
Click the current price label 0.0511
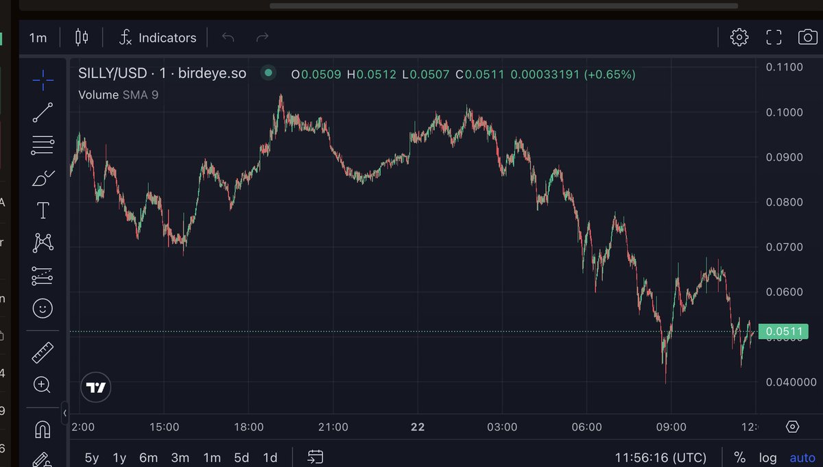[783, 332]
